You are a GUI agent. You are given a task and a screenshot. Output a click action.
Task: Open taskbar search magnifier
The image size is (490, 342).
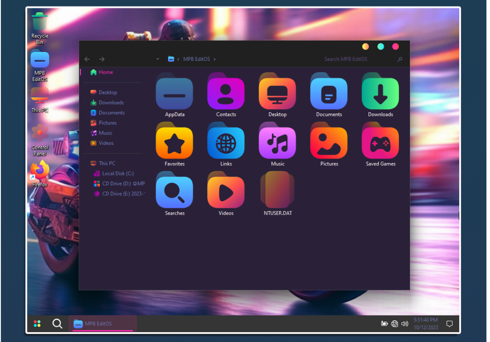click(57, 324)
